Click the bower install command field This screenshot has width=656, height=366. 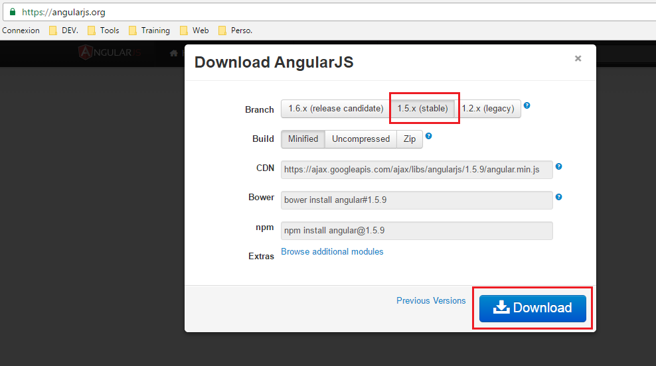point(417,200)
